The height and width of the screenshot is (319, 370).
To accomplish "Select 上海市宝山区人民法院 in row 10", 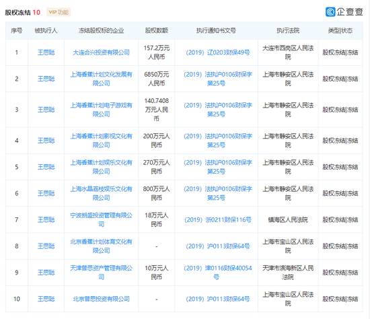I will pos(288,299).
